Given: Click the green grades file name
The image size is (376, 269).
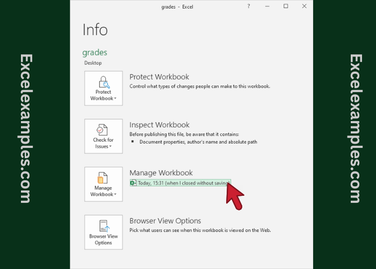Looking at the screenshot, I should (95, 53).
